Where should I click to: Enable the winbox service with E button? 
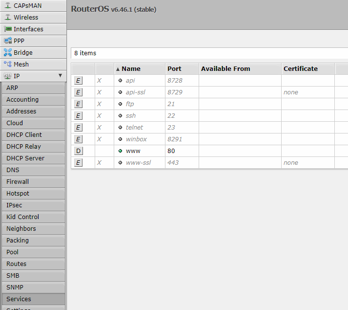point(78,139)
